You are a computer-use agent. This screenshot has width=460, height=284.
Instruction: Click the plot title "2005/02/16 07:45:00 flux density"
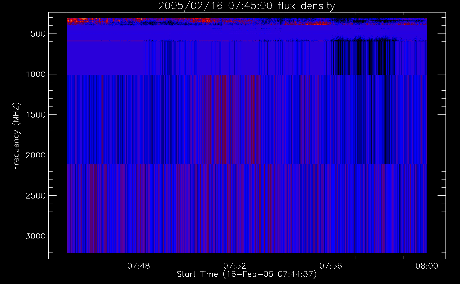click(246, 6)
